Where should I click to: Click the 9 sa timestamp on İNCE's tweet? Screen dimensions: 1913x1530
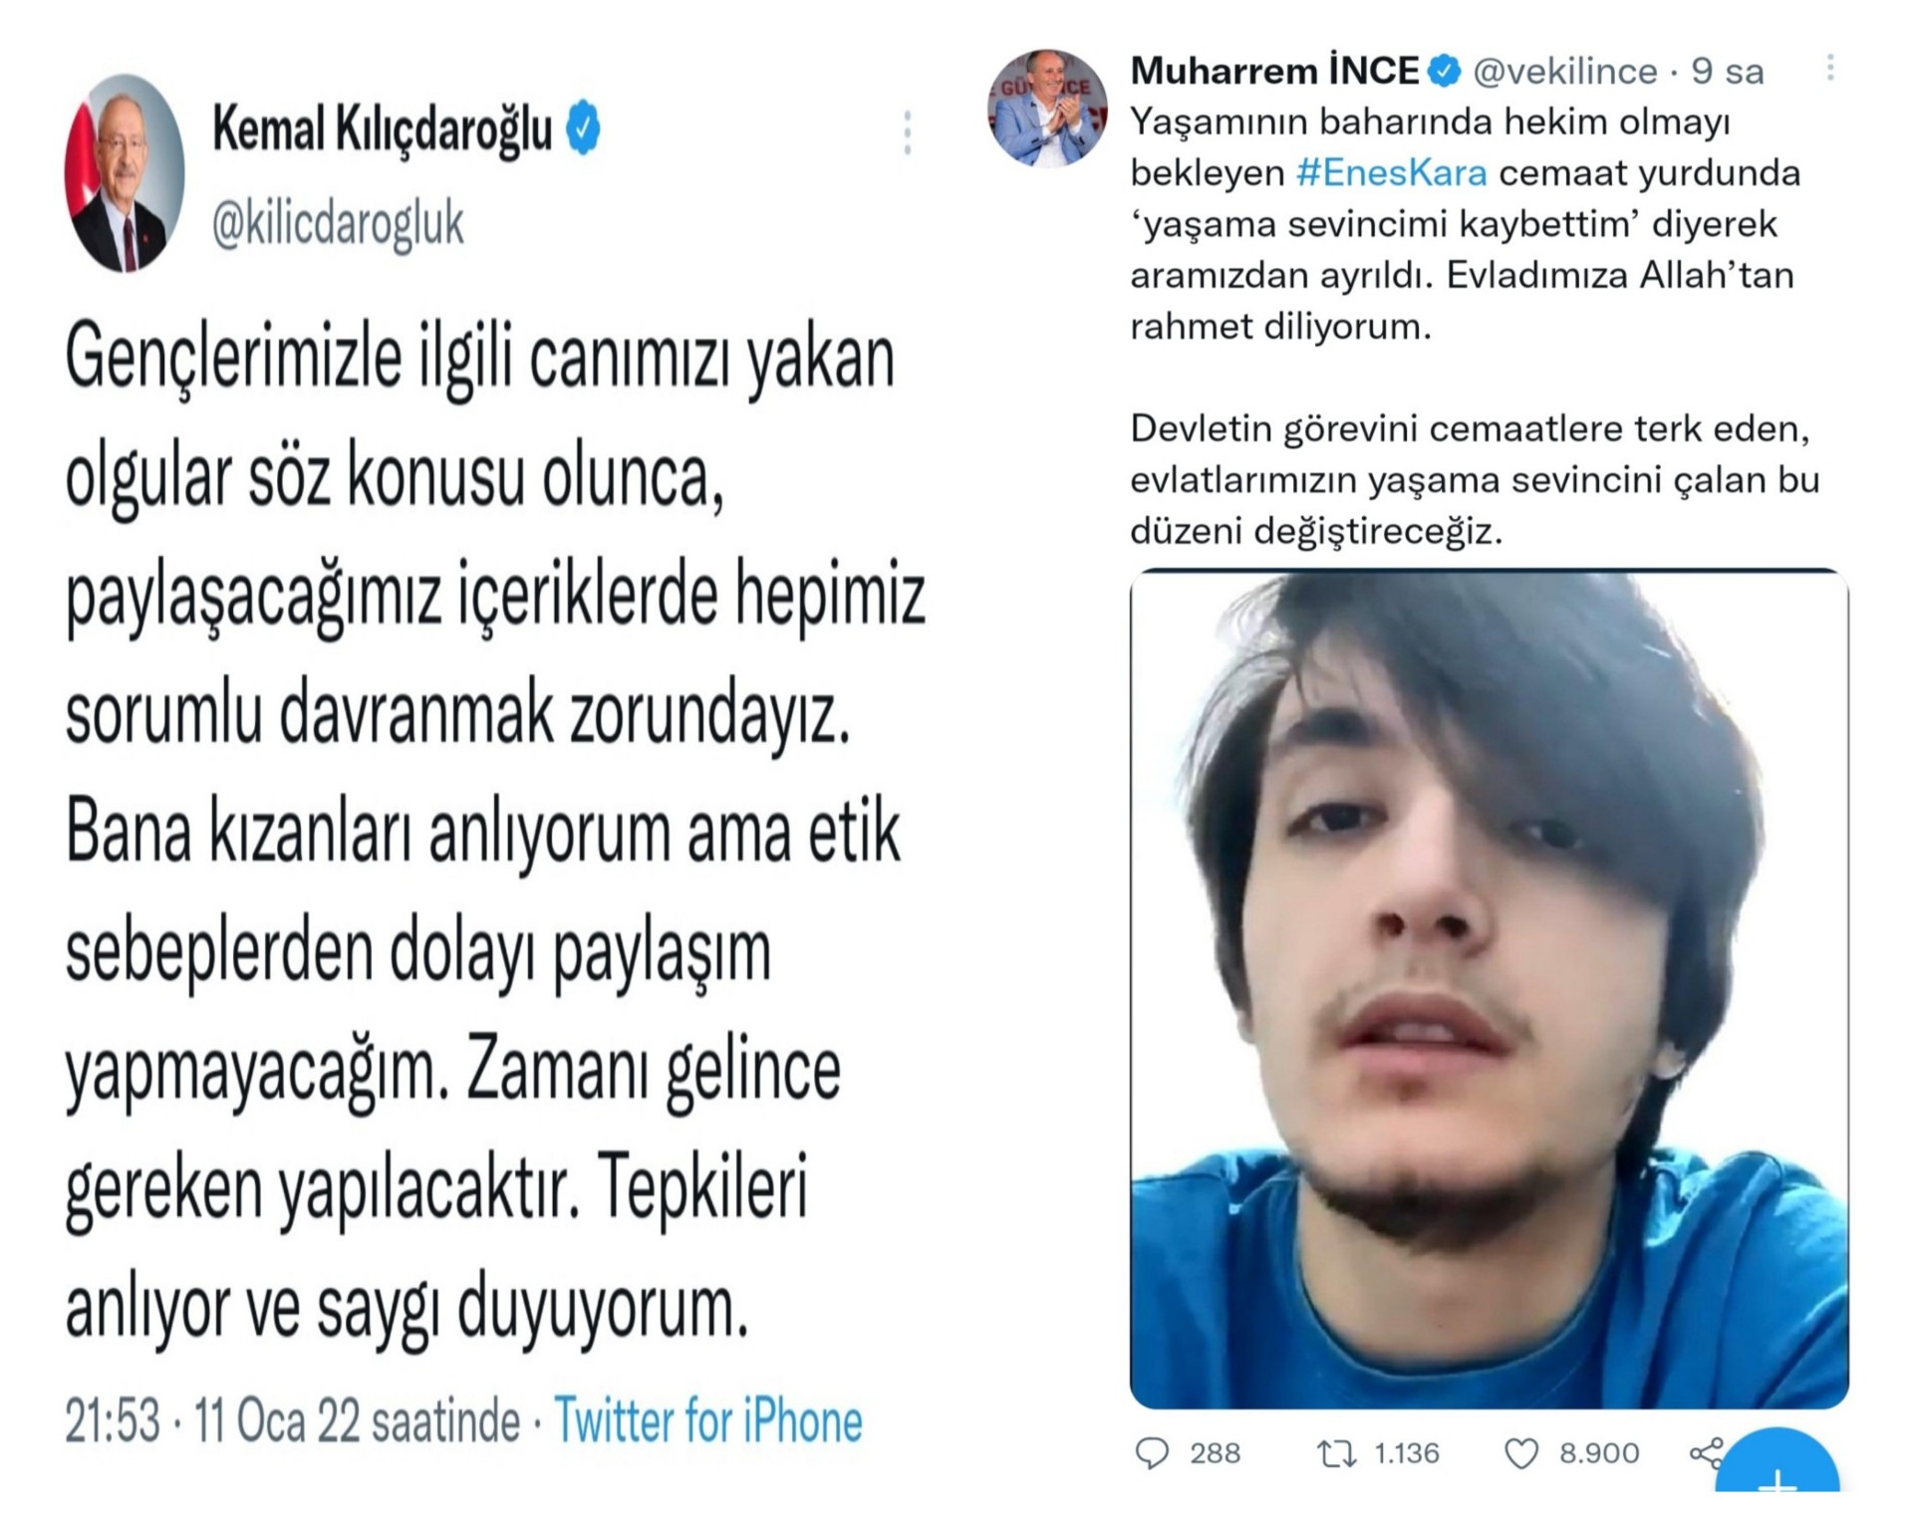[1728, 72]
